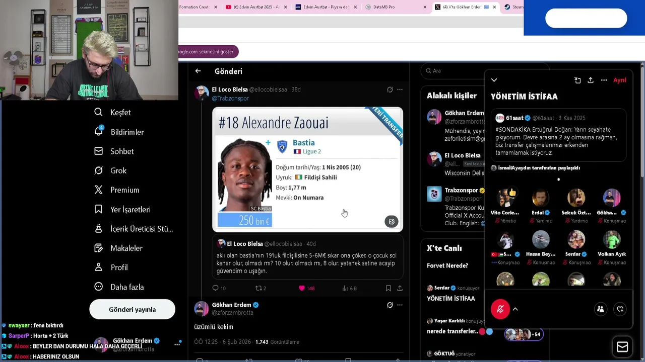Repost the post with 2 reposts
The image size is (645, 362).
pyautogui.click(x=261, y=288)
